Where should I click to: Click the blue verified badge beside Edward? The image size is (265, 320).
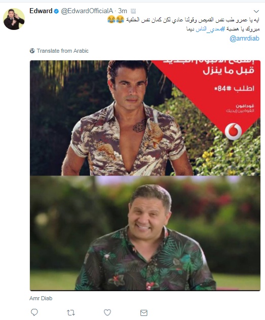(56, 11)
